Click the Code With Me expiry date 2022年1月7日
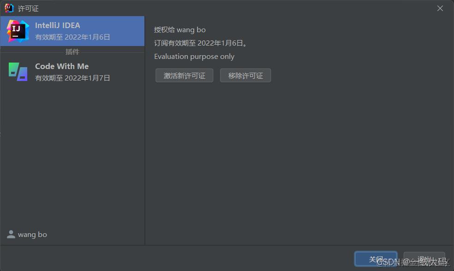The height and width of the screenshot is (271, 454). pos(87,78)
